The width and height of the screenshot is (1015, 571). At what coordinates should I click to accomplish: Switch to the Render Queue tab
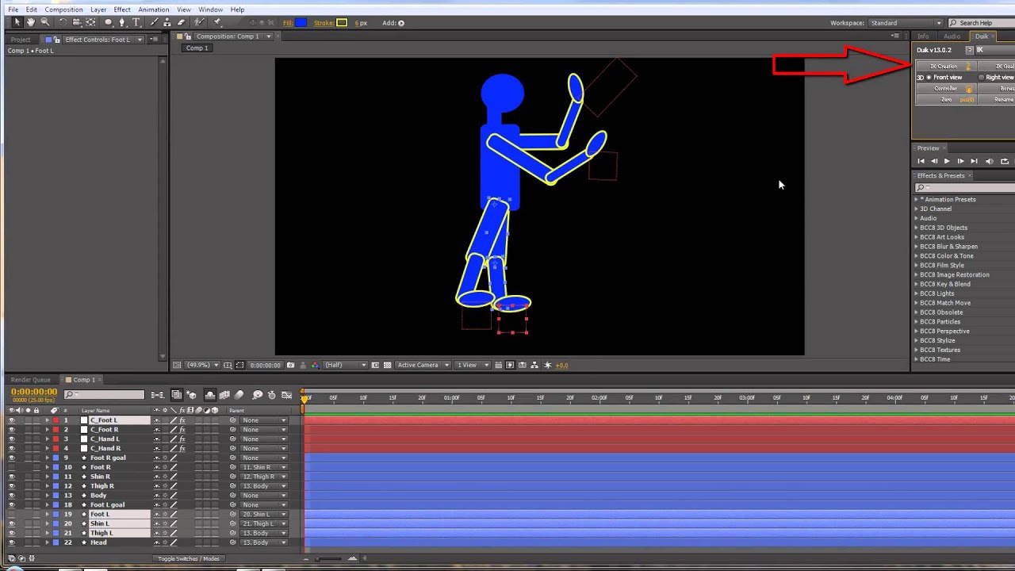pyautogui.click(x=30, y=380)
